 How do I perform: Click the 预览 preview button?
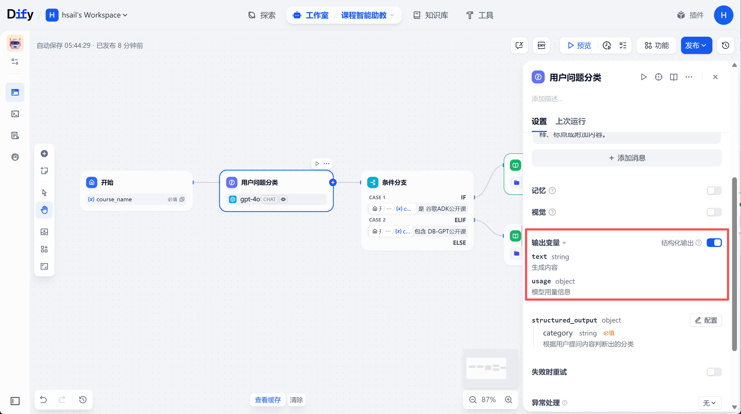579,45
